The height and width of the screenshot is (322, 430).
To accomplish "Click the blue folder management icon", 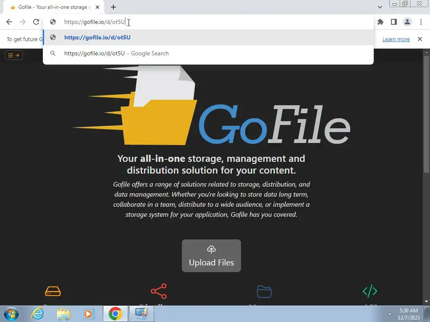I will (x=264, y=291).
